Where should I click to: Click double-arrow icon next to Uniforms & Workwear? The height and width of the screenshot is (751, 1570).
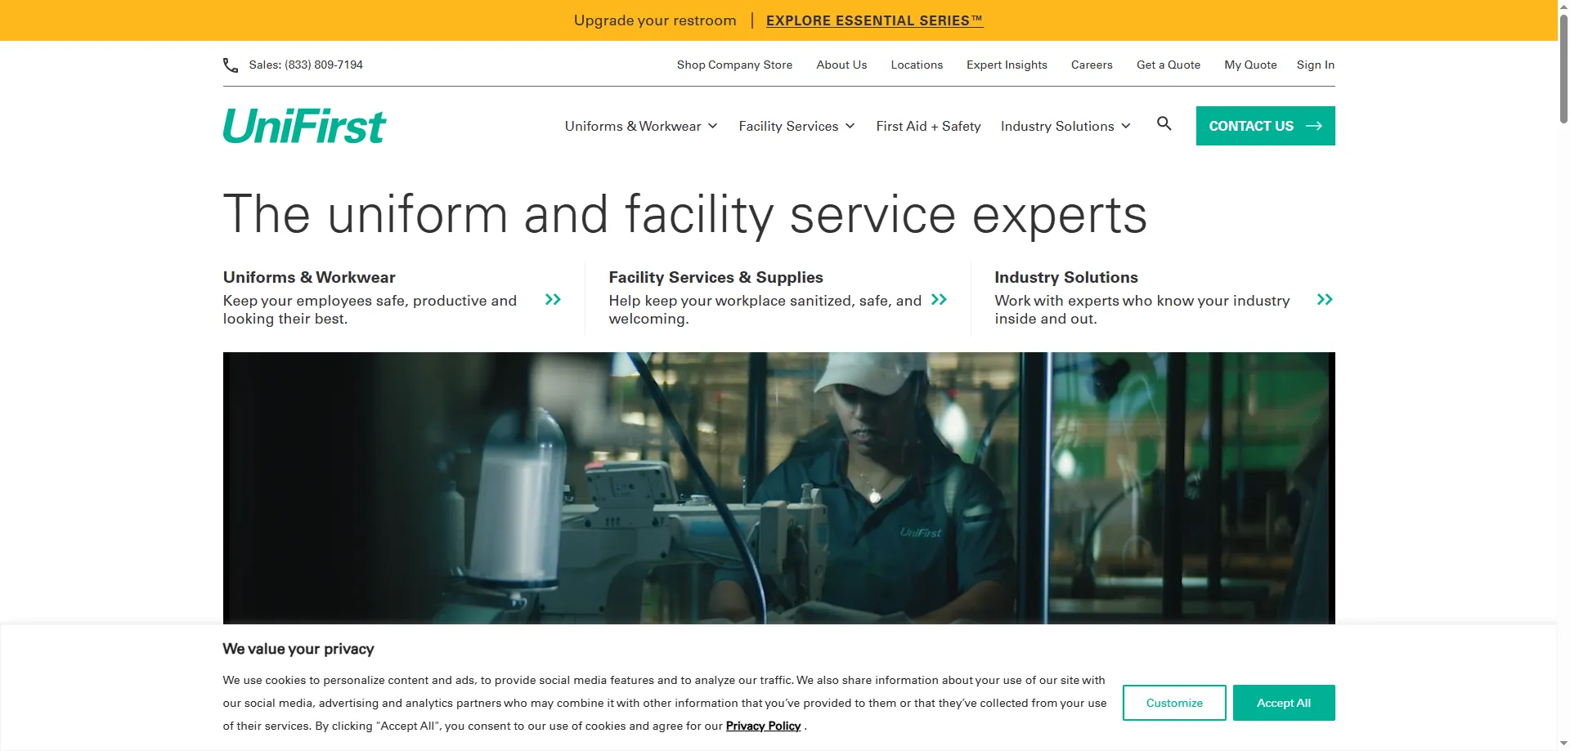click(553, 300)
